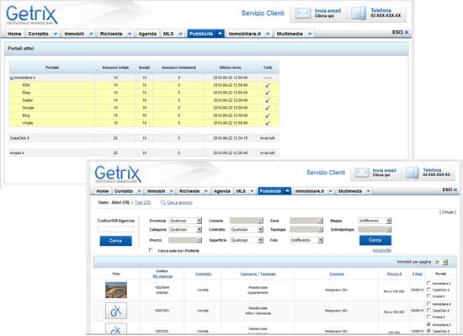Open the Multimedia menu arrow in lower window
The height and width of the screenshot is (336, 463).
coord(368,191)
